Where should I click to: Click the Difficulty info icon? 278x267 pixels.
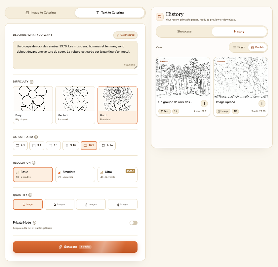31,82
